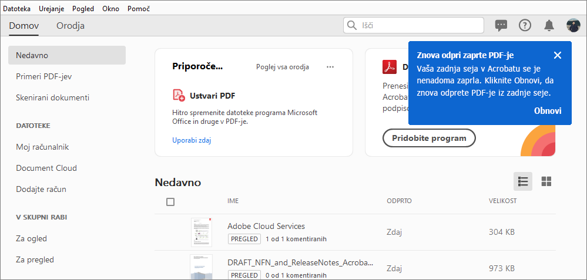Viewport: 587px width, 280px height.
Task: Click the magnifier icon in the search box
Action: [352, 25]
